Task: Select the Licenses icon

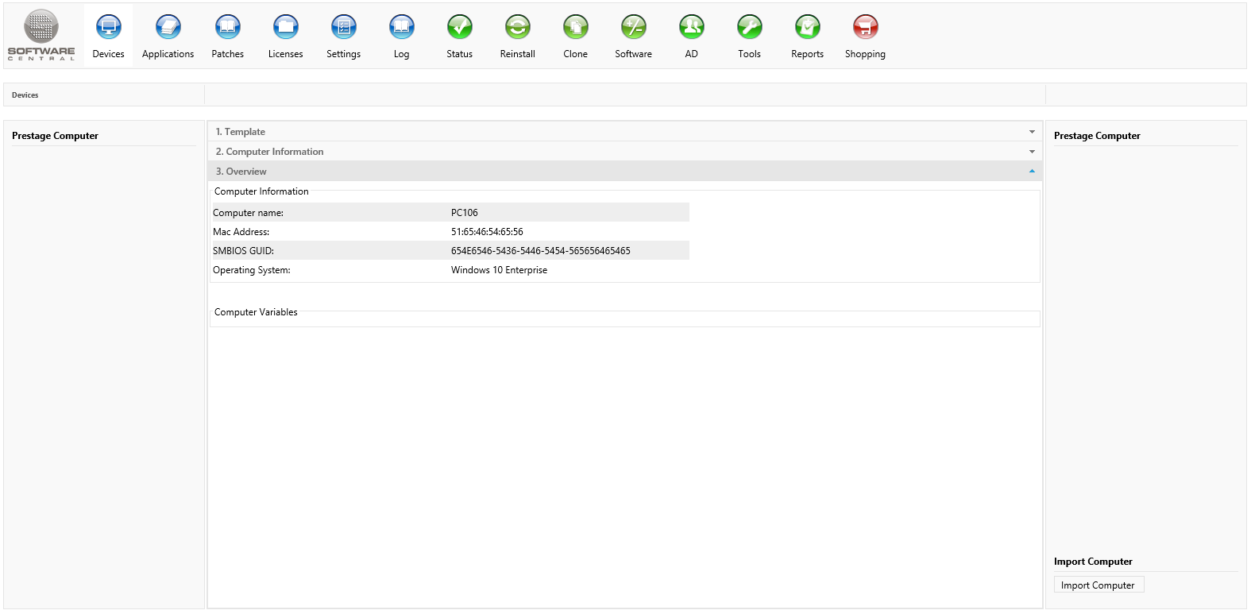Action: [286, 28]
